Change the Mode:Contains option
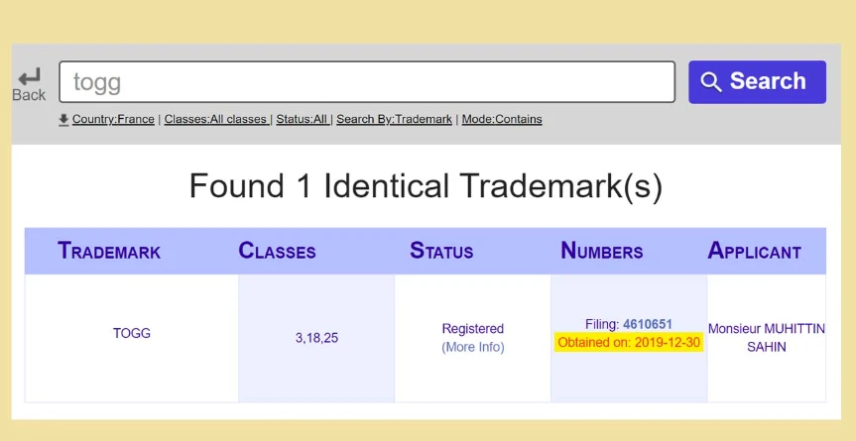 pos(502,119)
